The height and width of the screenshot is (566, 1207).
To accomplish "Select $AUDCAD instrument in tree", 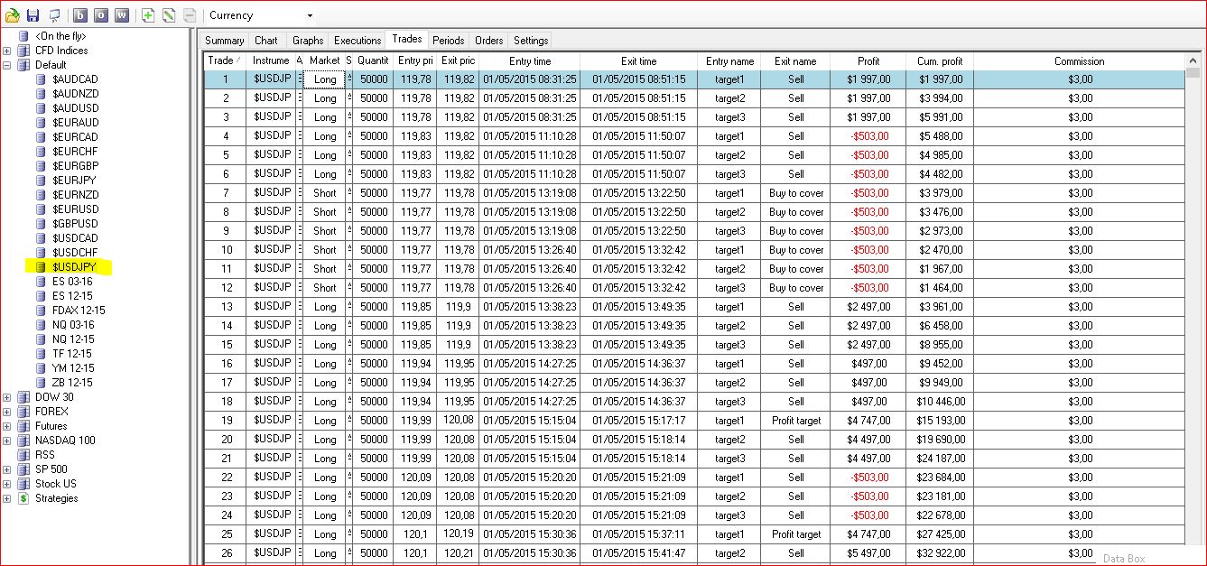I will [x=75, y=79].
